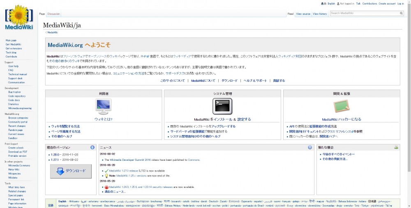Open Talk link in top bar
Viewport: 411px width, 208px height.
click(358, 4)
